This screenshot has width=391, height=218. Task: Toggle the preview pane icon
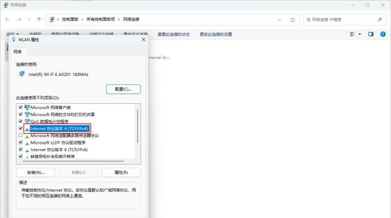[x=371, y=34]
